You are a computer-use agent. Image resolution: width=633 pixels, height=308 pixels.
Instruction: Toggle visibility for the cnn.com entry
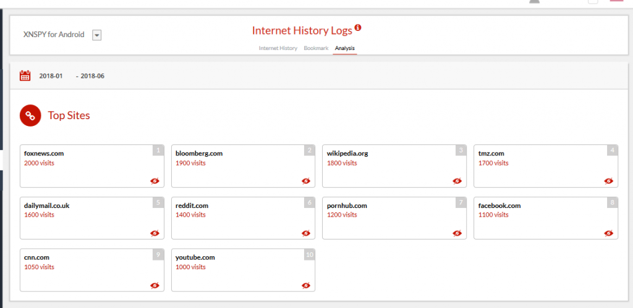[155, 285]
